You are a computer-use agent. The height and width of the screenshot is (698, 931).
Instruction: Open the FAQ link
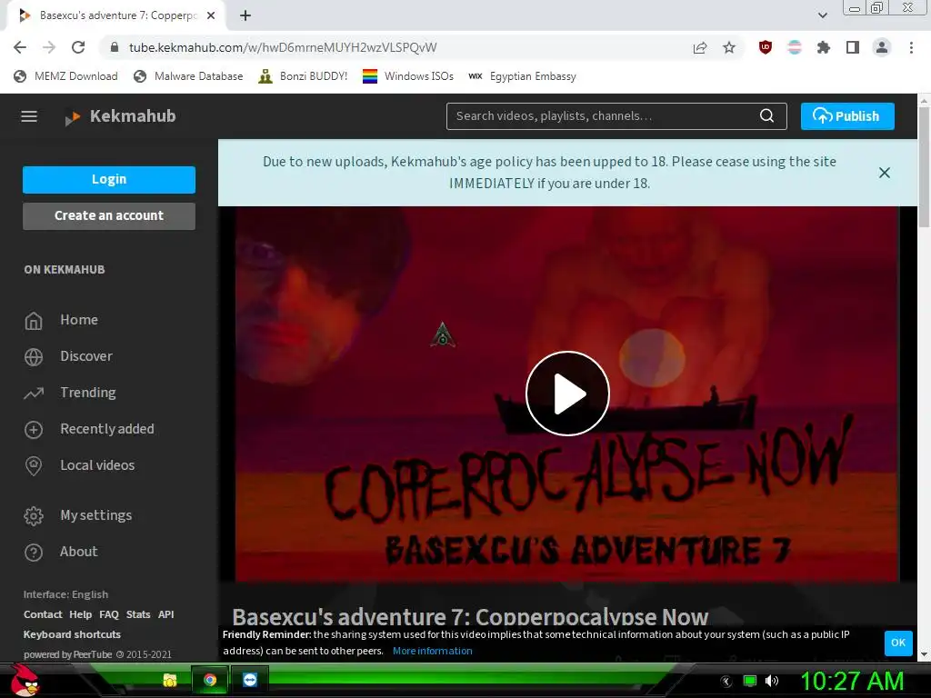pos(109,614)
